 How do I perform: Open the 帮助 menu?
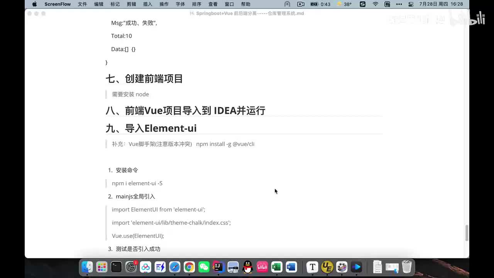pos(245,4)
